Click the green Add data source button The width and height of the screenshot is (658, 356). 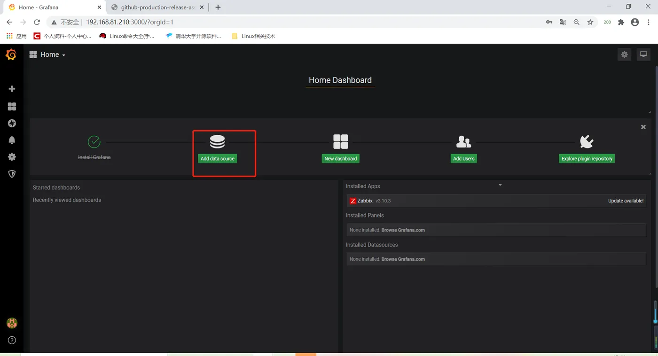(218, 159)
